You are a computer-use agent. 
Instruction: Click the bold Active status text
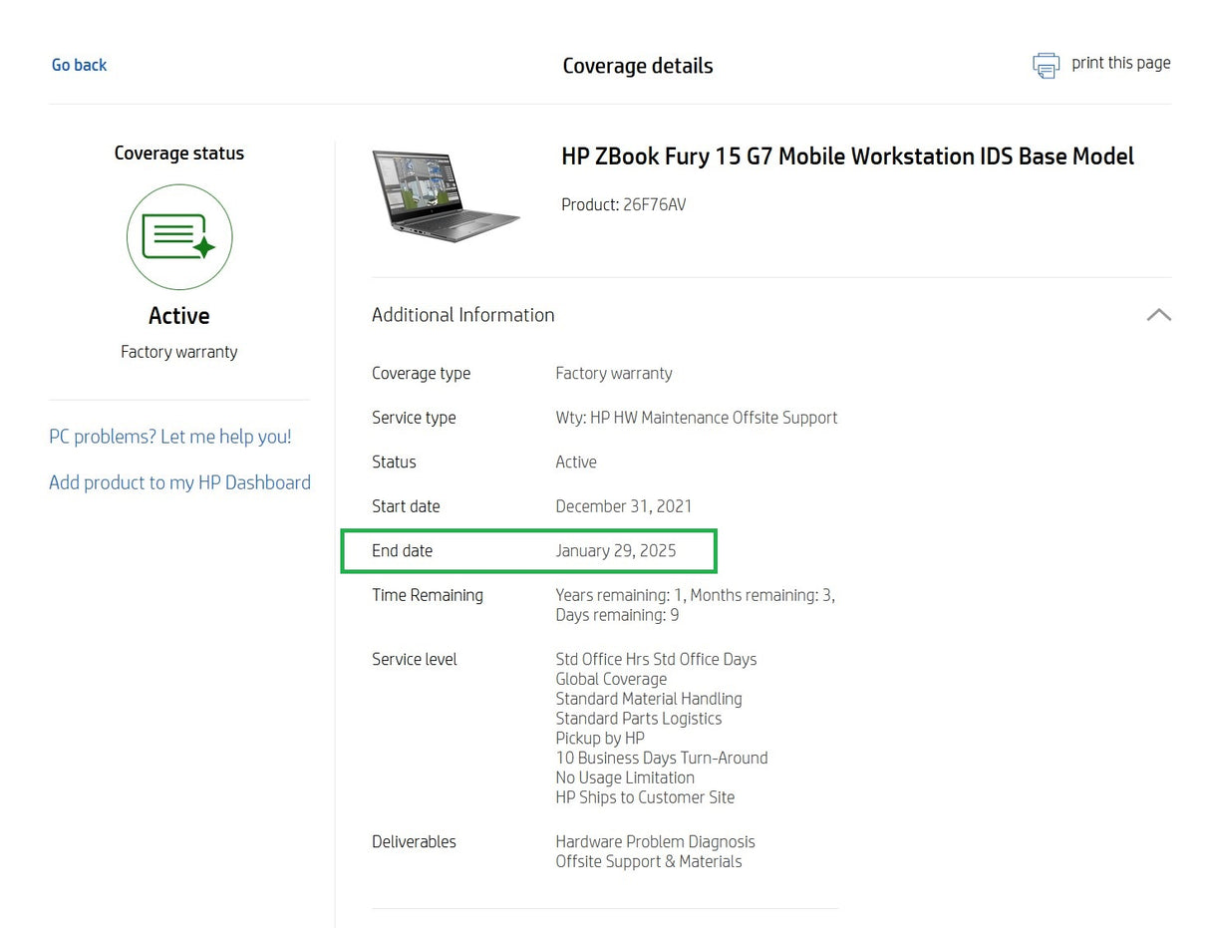coord(179,316)
